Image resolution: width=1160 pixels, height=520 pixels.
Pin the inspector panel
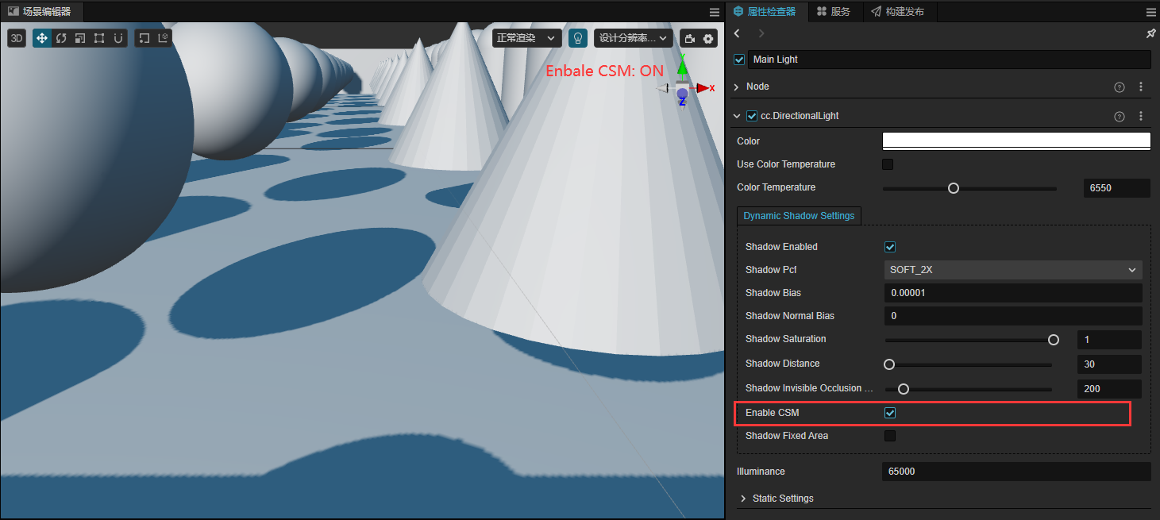[x=1150, y=33]
